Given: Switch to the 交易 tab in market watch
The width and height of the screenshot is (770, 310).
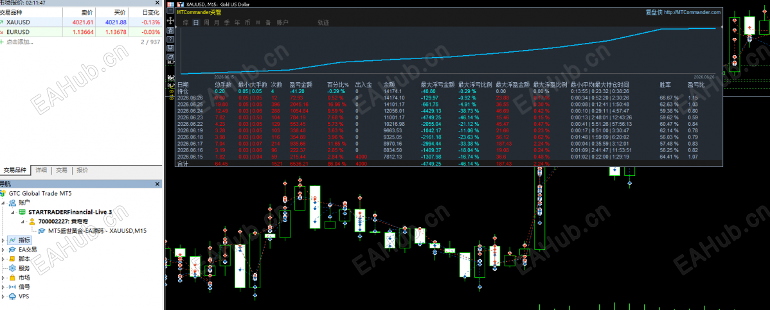Looking at the screenshot, I should click(62, 170).
